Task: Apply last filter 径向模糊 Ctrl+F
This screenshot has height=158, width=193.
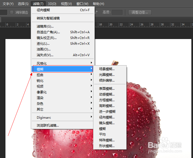Action: point(63,10)
